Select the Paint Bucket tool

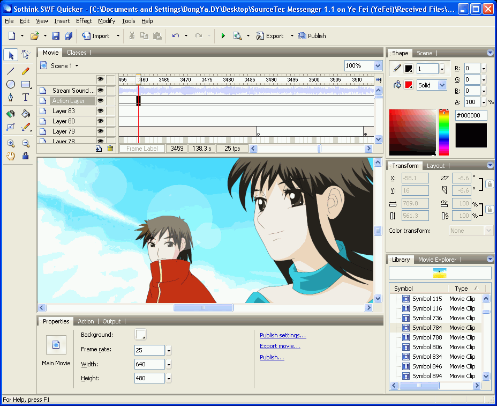tap(26, 114)
